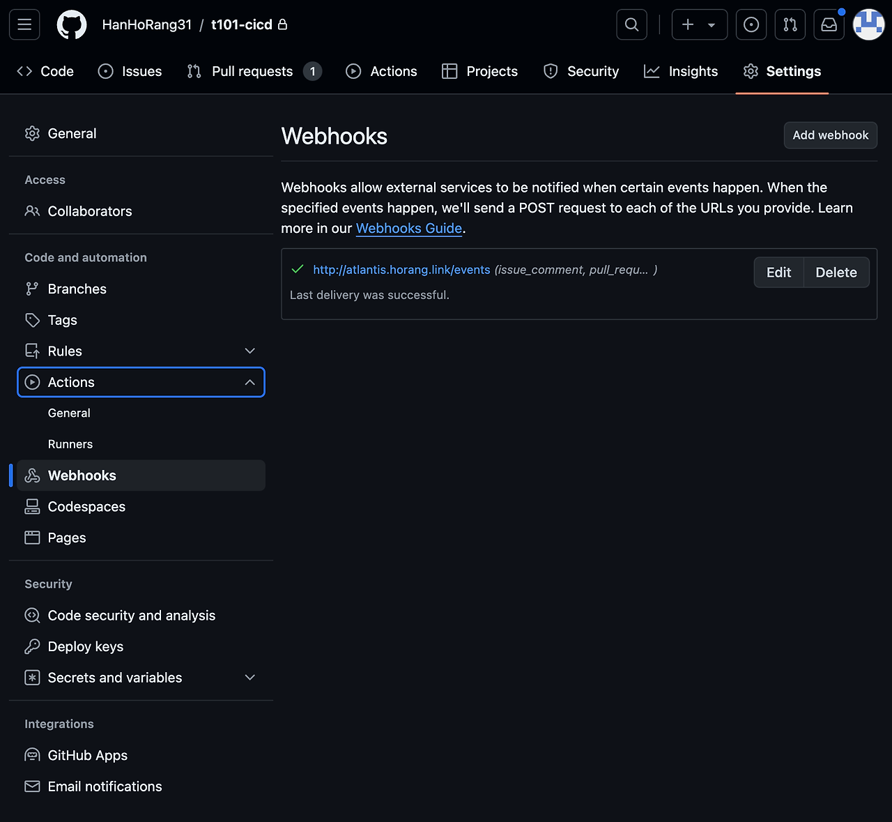Click Secrets and variables item
The width and height of the screenshot is (892, 822).
coord(141,677)
